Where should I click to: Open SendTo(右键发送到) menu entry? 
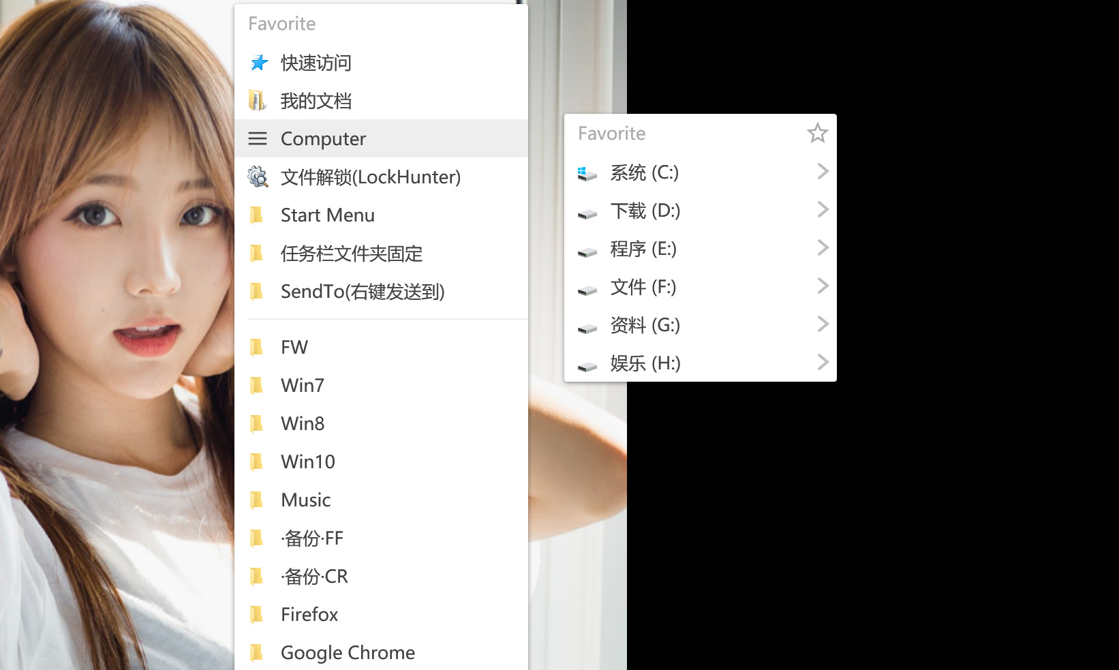381,292
